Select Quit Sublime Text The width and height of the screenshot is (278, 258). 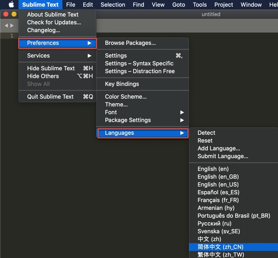(57, 97)
